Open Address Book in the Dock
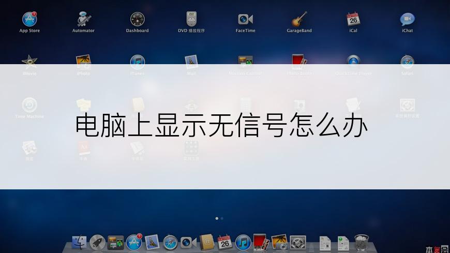 point(206,242)
